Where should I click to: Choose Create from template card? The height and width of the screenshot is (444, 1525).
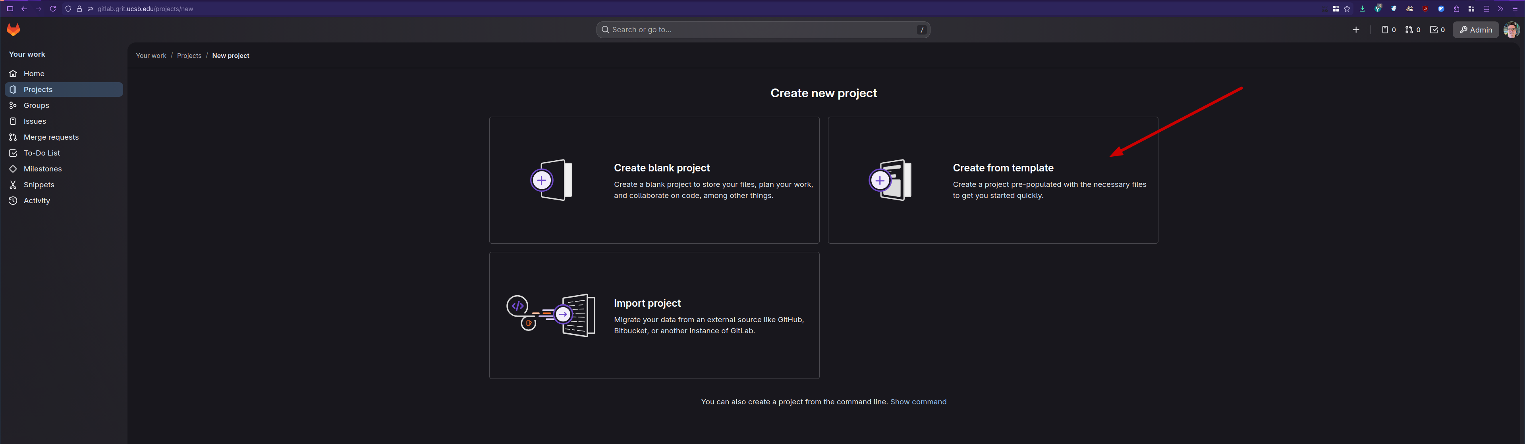pyautogui.click(x=992, y=180)
